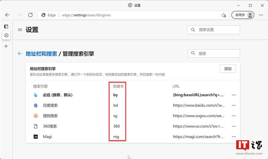Open a new tab with plus icon
Viewport: 268px width, 159px height.
(6, 46)
